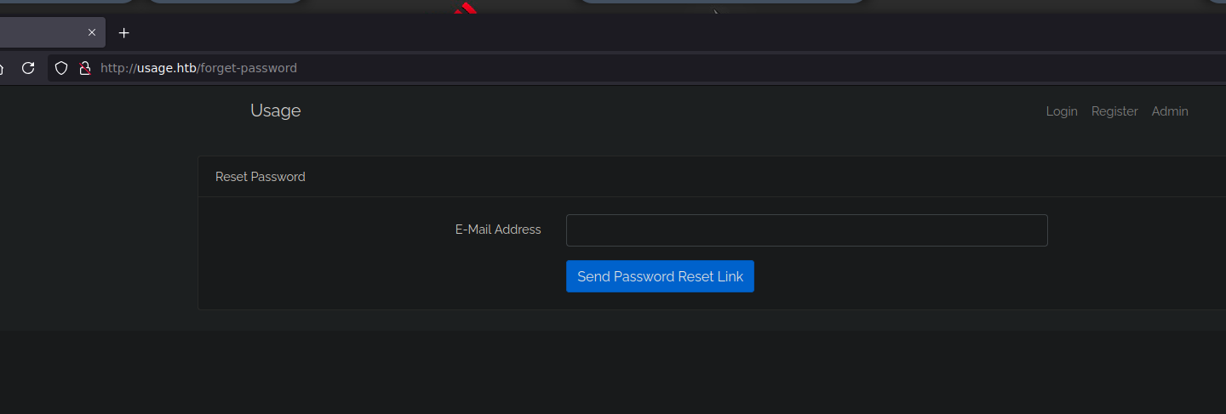Viewport: 1226px width, 414px height.
Task: Go to the Login page
Action: 1062,111
